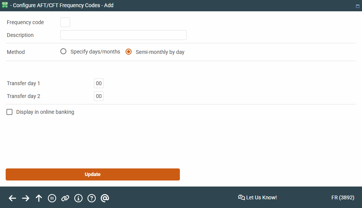Click the back arrow icon
This screenshot has width=362, height=208.
[x=12, y=198]
